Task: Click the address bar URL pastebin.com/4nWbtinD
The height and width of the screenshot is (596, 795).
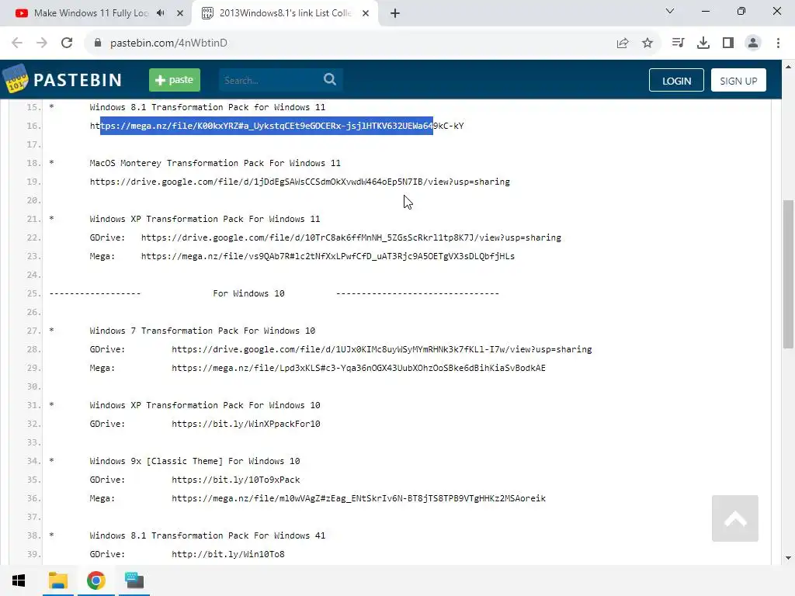Action: pyautogui.click(x=168, y=43)
